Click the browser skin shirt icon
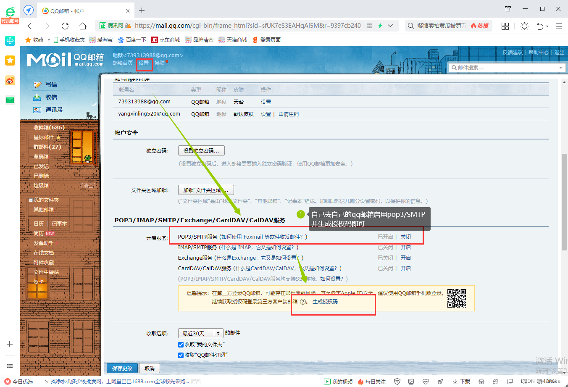Viewport: 568px width, 387px height. coord(508,9)
